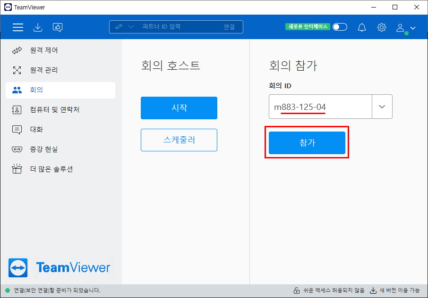Open 대화 in the sidebar

coord(60,129)
